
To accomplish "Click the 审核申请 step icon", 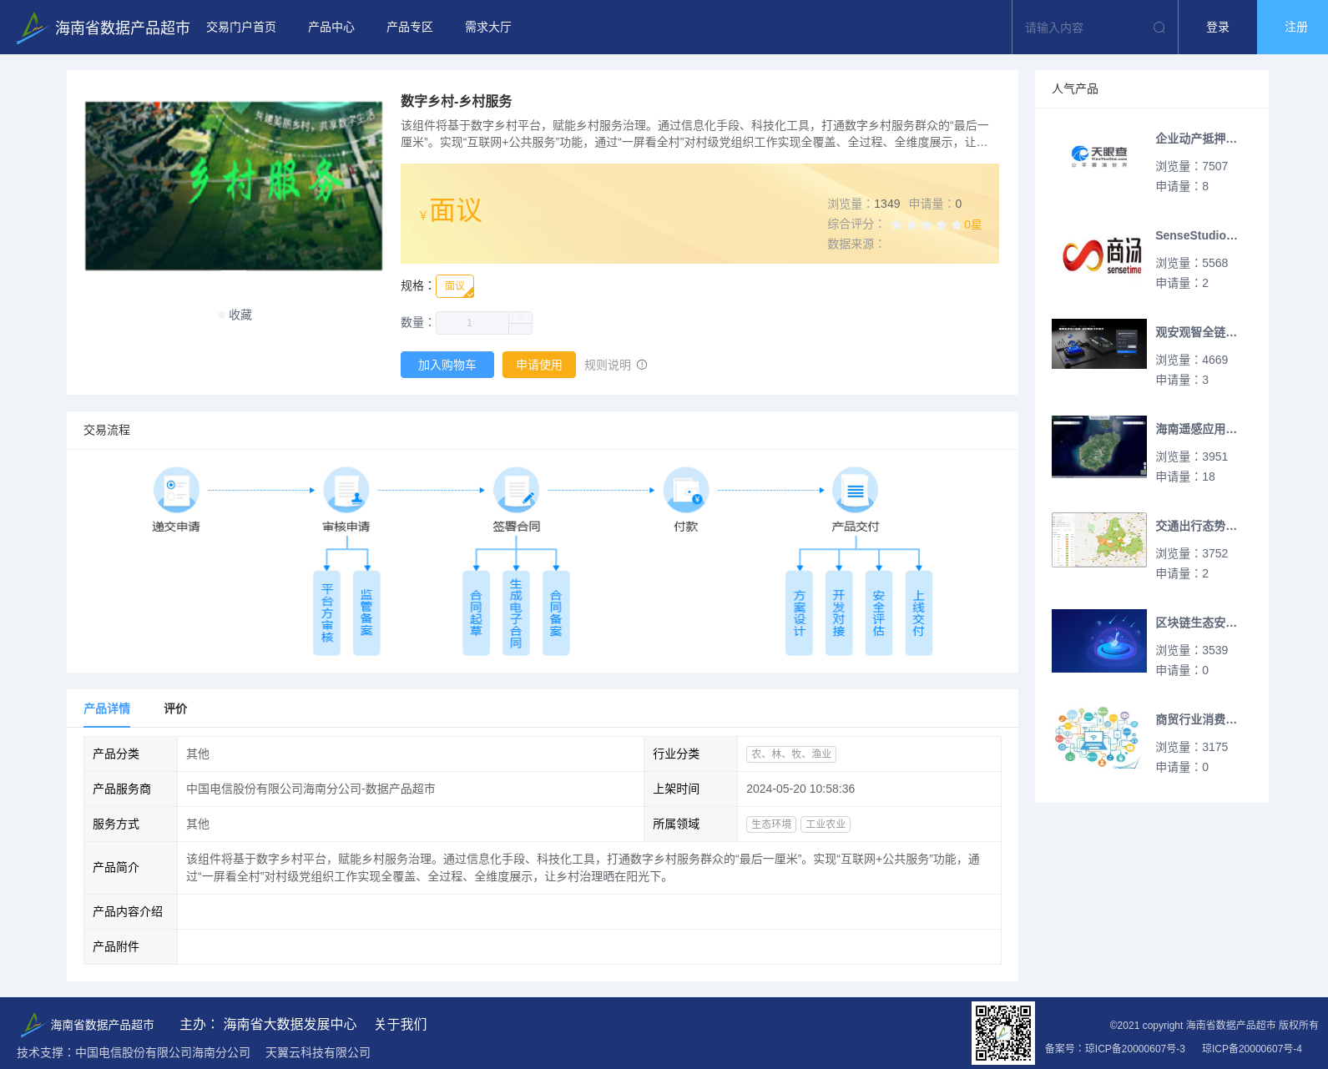I will [x=346, y=490].
